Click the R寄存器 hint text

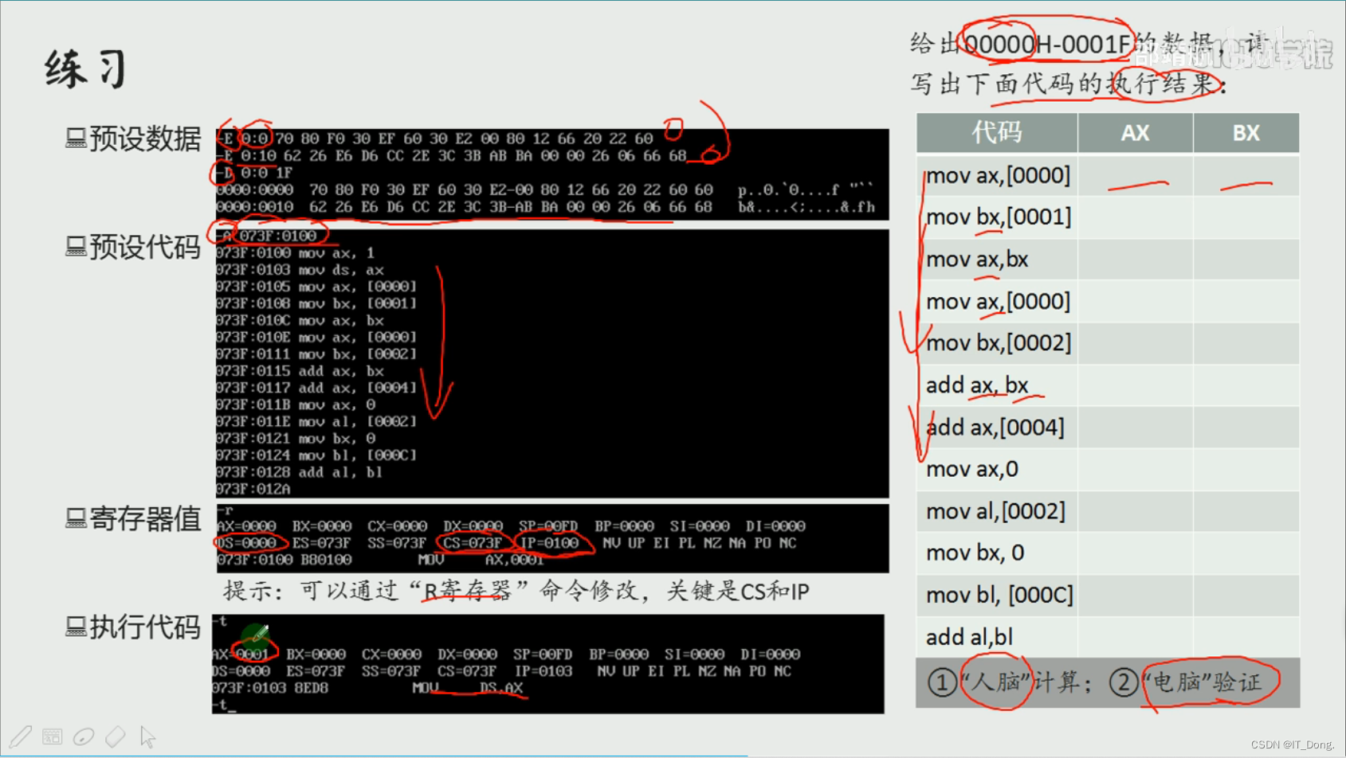467,592
